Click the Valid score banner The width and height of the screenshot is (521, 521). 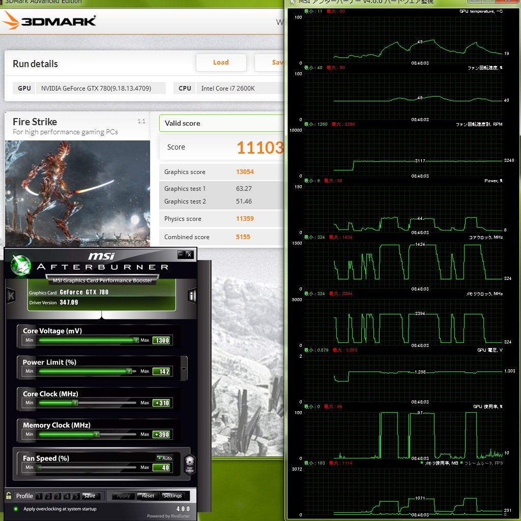222,123
